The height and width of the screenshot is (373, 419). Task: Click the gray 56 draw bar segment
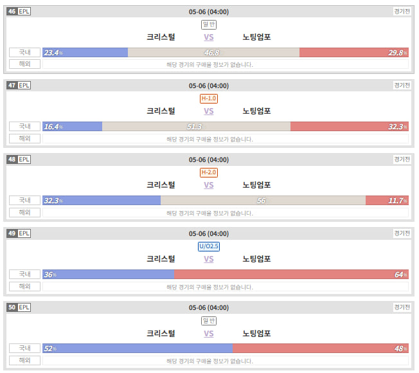pyautogui.click(x=263, y=201)
